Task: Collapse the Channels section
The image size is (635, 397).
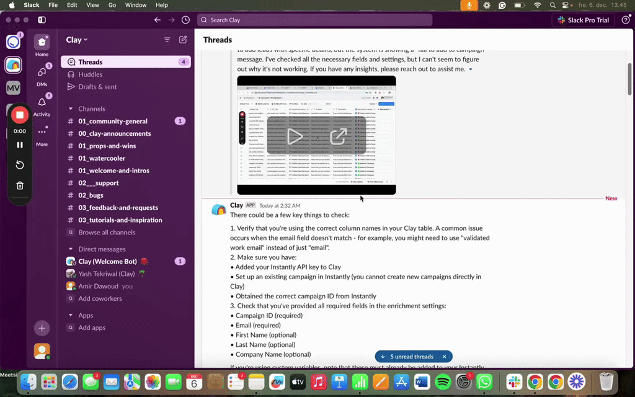Action: click(x=71, y=109)
